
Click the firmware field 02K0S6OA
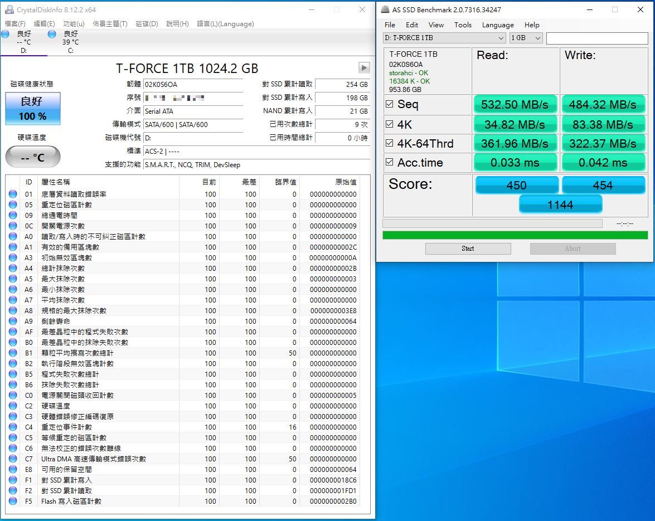[x=193, y=84]
